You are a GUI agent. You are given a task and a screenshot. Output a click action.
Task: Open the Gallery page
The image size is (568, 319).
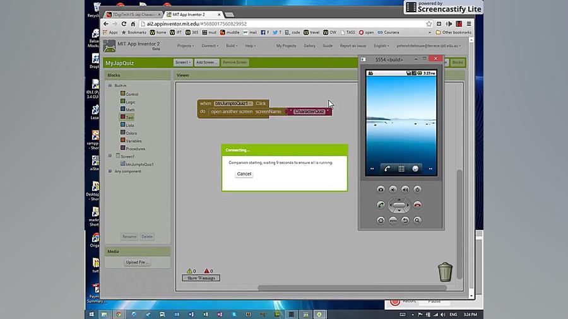tap(309, 46)
